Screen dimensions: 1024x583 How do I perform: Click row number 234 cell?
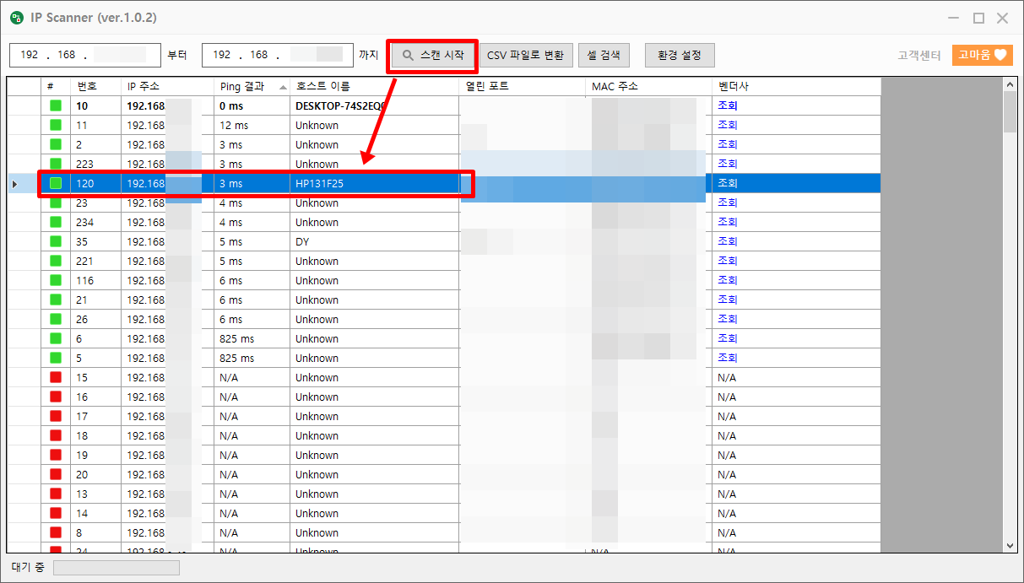coord(95,223)
